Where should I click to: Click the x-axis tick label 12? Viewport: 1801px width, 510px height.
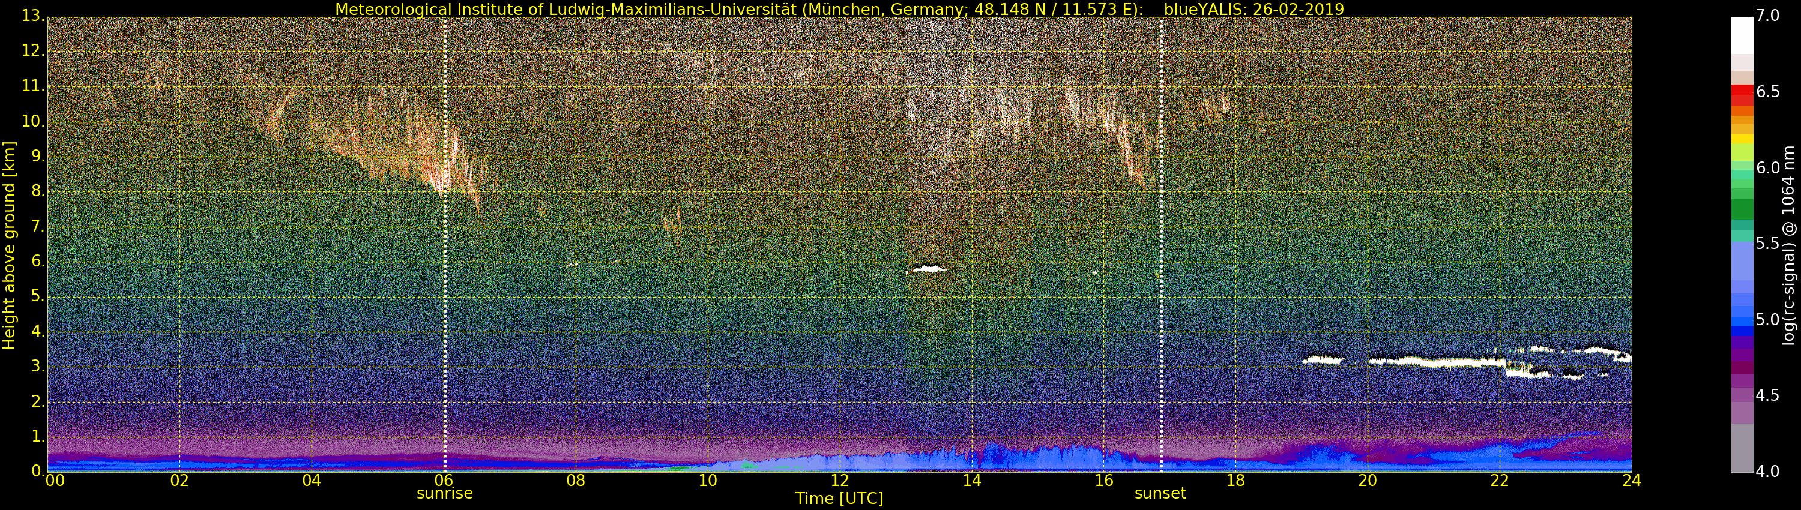point(840,480)
